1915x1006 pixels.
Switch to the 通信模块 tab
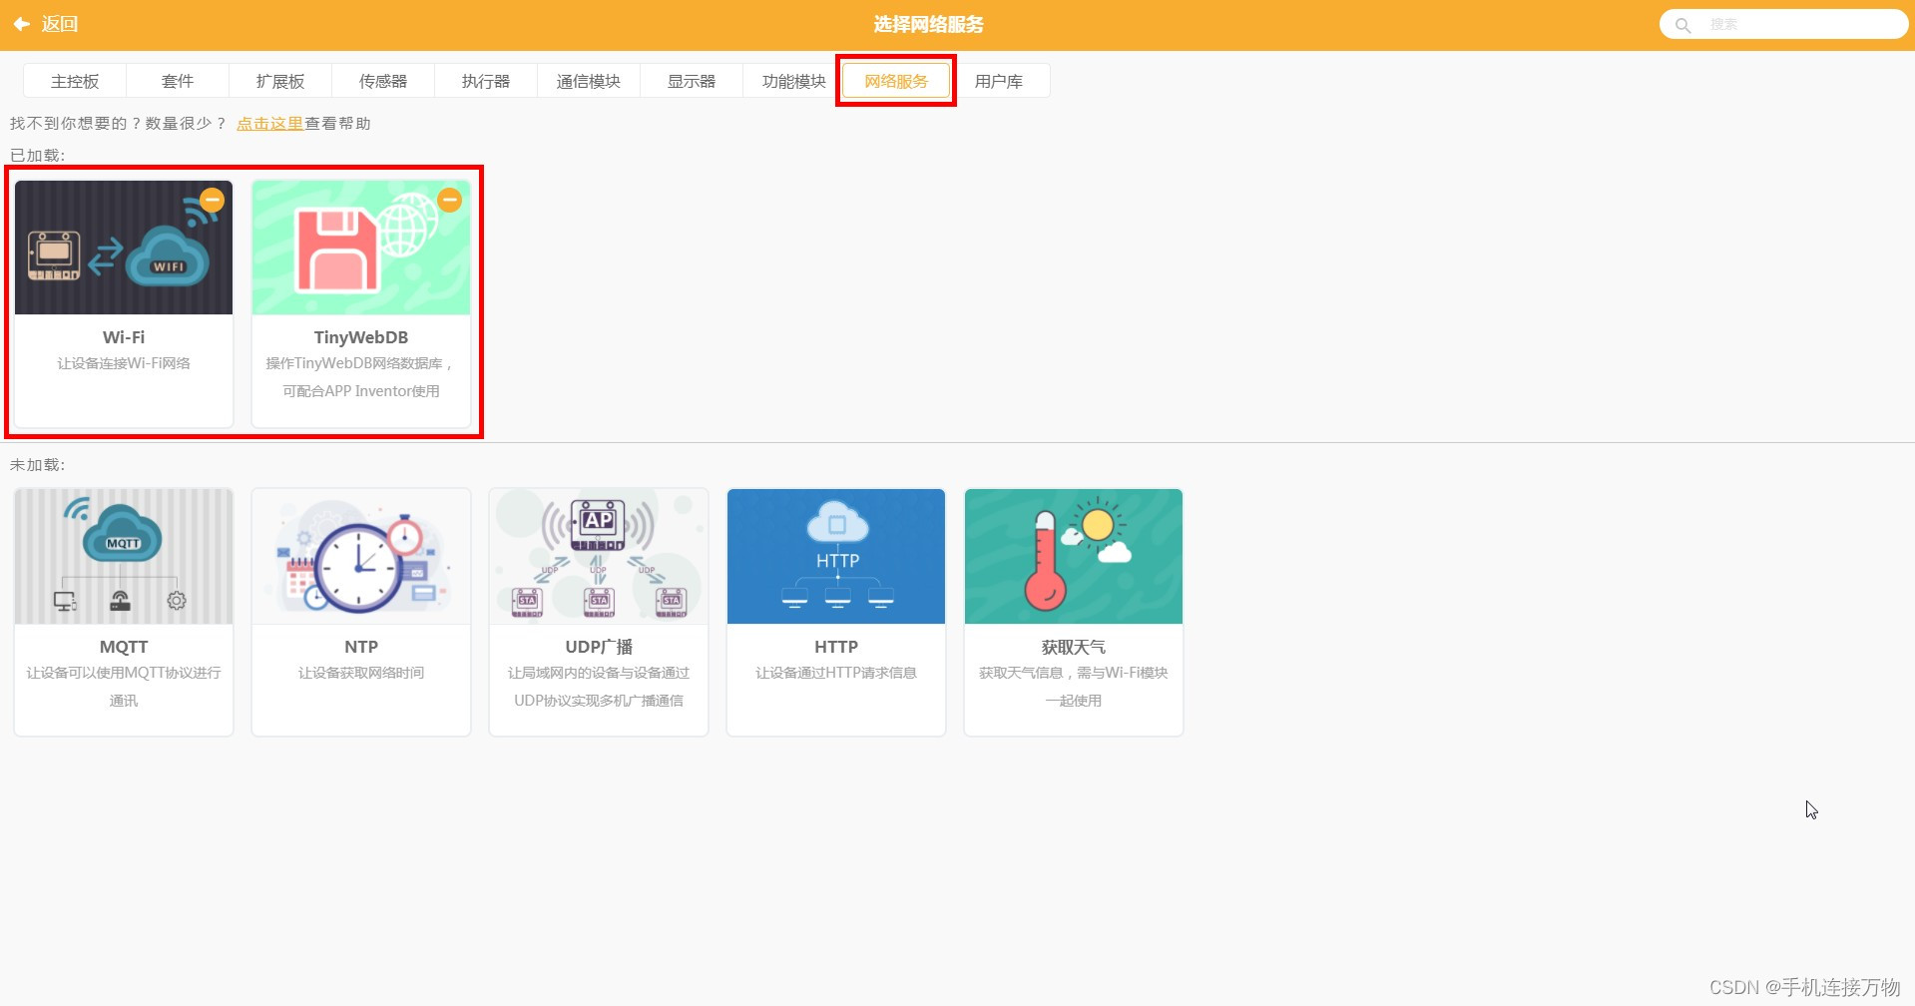pos(589,81)
